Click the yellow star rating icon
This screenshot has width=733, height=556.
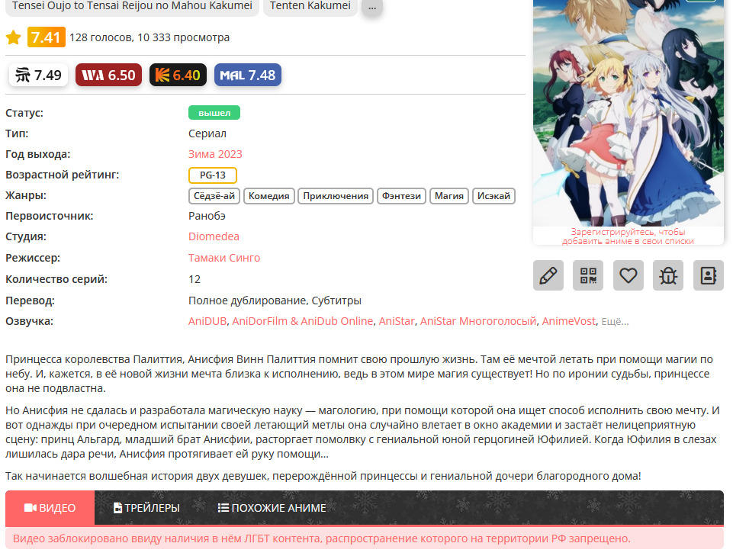coord(14,37)
